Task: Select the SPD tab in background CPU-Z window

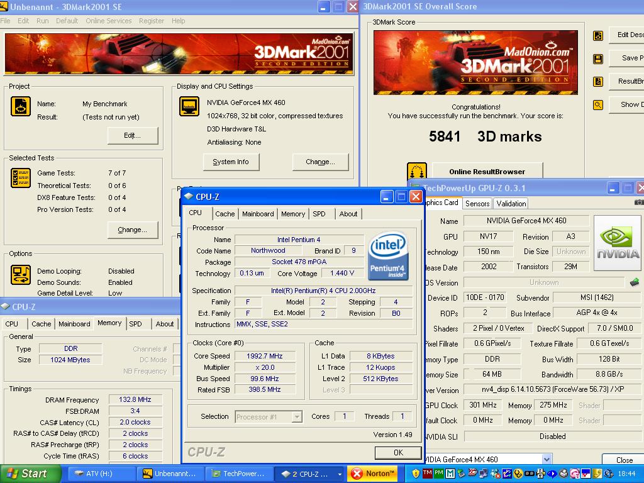Action: (x=136, y=324)
